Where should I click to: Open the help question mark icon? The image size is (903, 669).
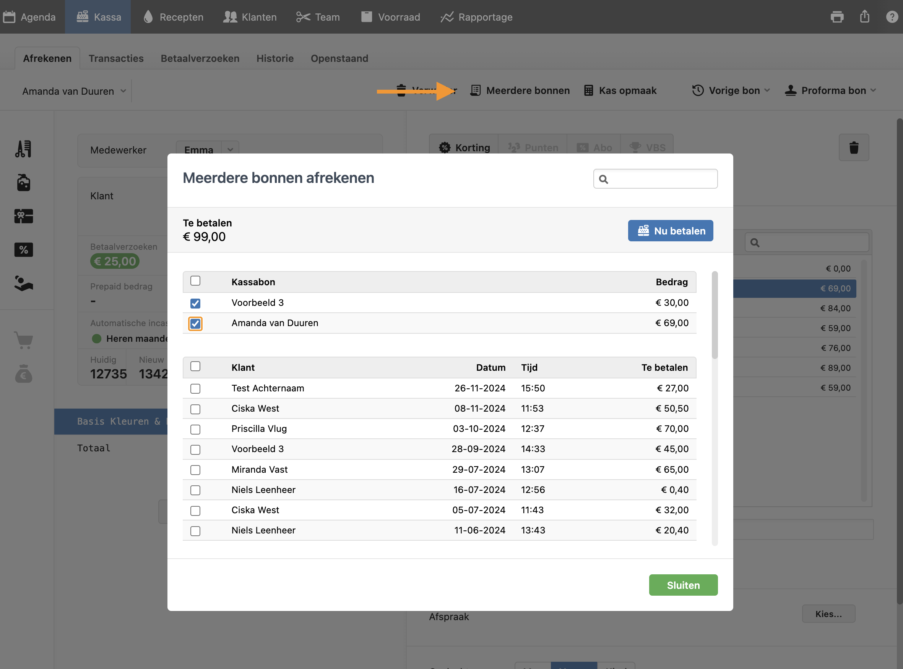click(x=892, y=17)
